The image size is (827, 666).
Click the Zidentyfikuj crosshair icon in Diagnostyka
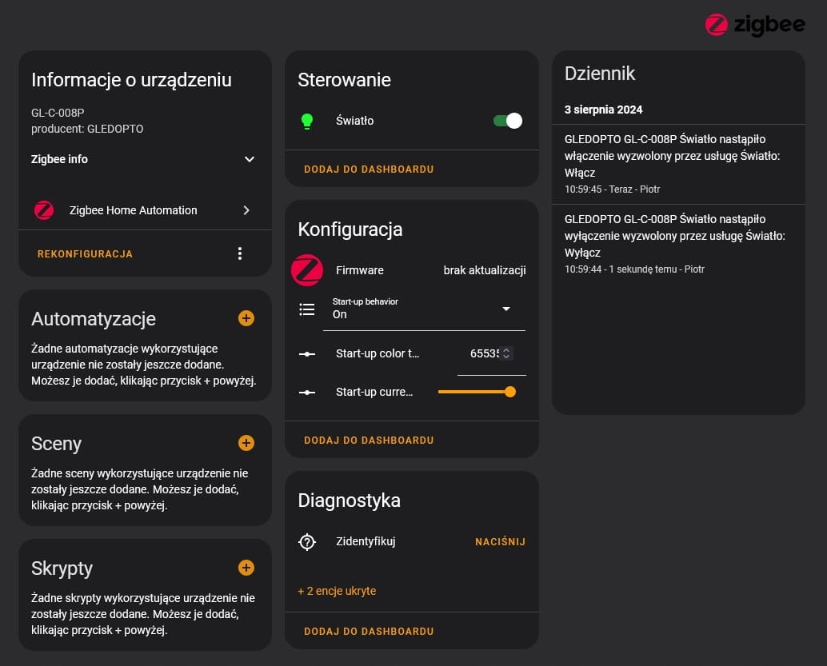click(306, 541)
